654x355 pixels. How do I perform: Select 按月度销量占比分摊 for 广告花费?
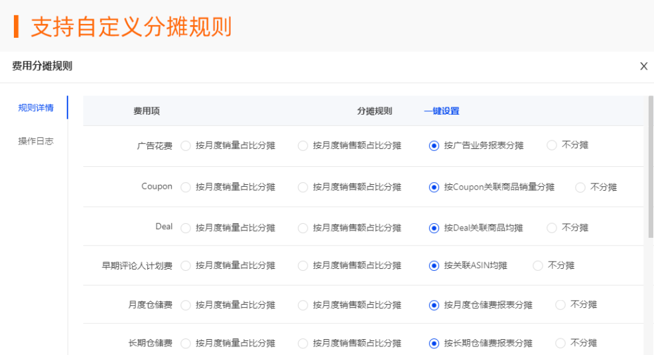click(x=186, y=146)
